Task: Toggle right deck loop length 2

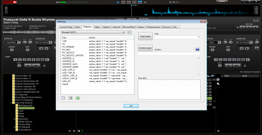Action: [x=225, y=59]
